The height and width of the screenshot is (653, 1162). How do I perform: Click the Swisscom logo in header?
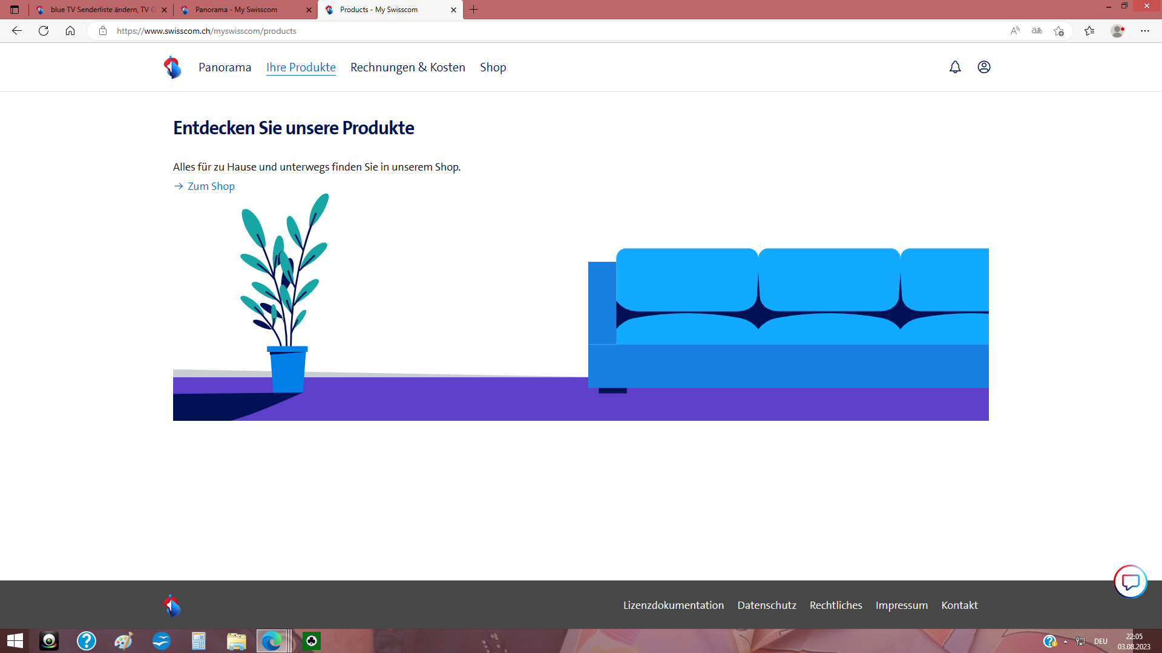pyautogui.click(x=172, y=67)
